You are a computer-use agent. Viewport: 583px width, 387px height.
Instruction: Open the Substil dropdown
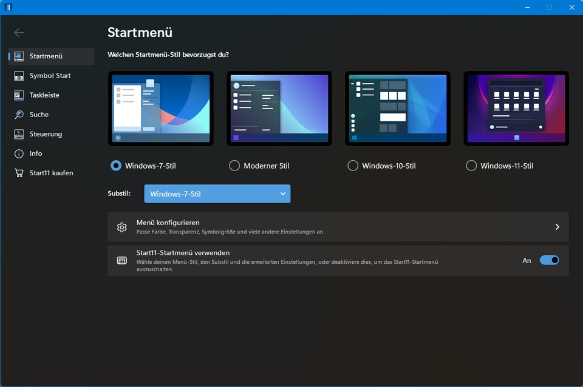(217, 193)
